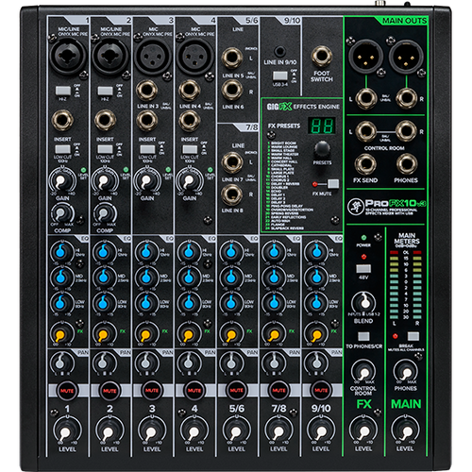Screen dimensions: 472x472
Task: Click the FX master LEVEL knob
Action: pyautogui.click(x=363, y=430)
